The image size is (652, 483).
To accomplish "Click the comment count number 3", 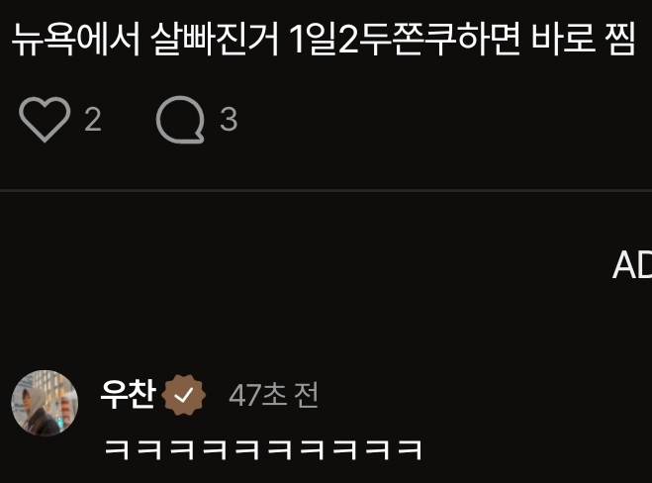I will 229,120.
